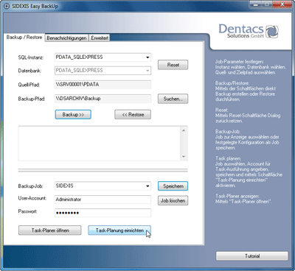295x271 pixels.
Task: Open the Benachrichtigungen tab
Action: pyautogui.click(x=66, y=38)
